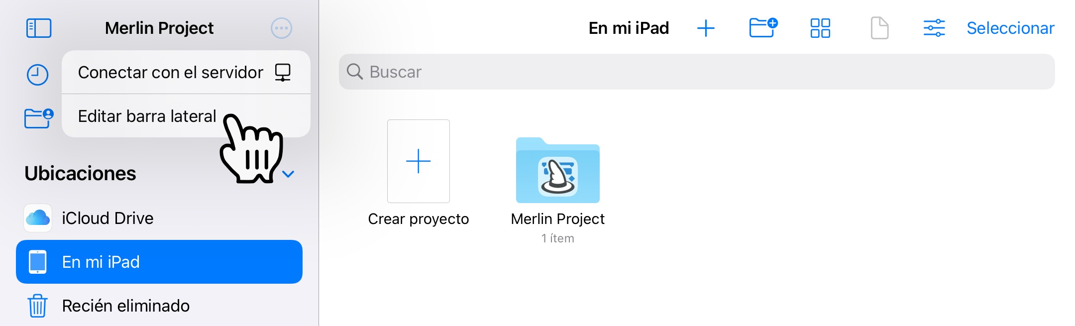Open 'Recién eliminado' location

click(159, 306)
